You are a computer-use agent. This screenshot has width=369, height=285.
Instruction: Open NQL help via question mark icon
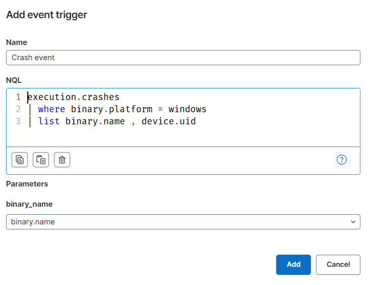pyautogui.click(x=342, y=160)
